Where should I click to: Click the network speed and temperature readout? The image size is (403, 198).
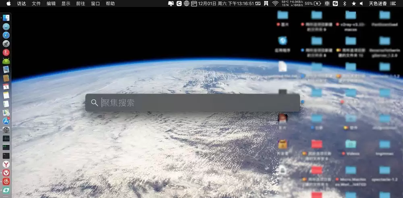pos(292,4)
